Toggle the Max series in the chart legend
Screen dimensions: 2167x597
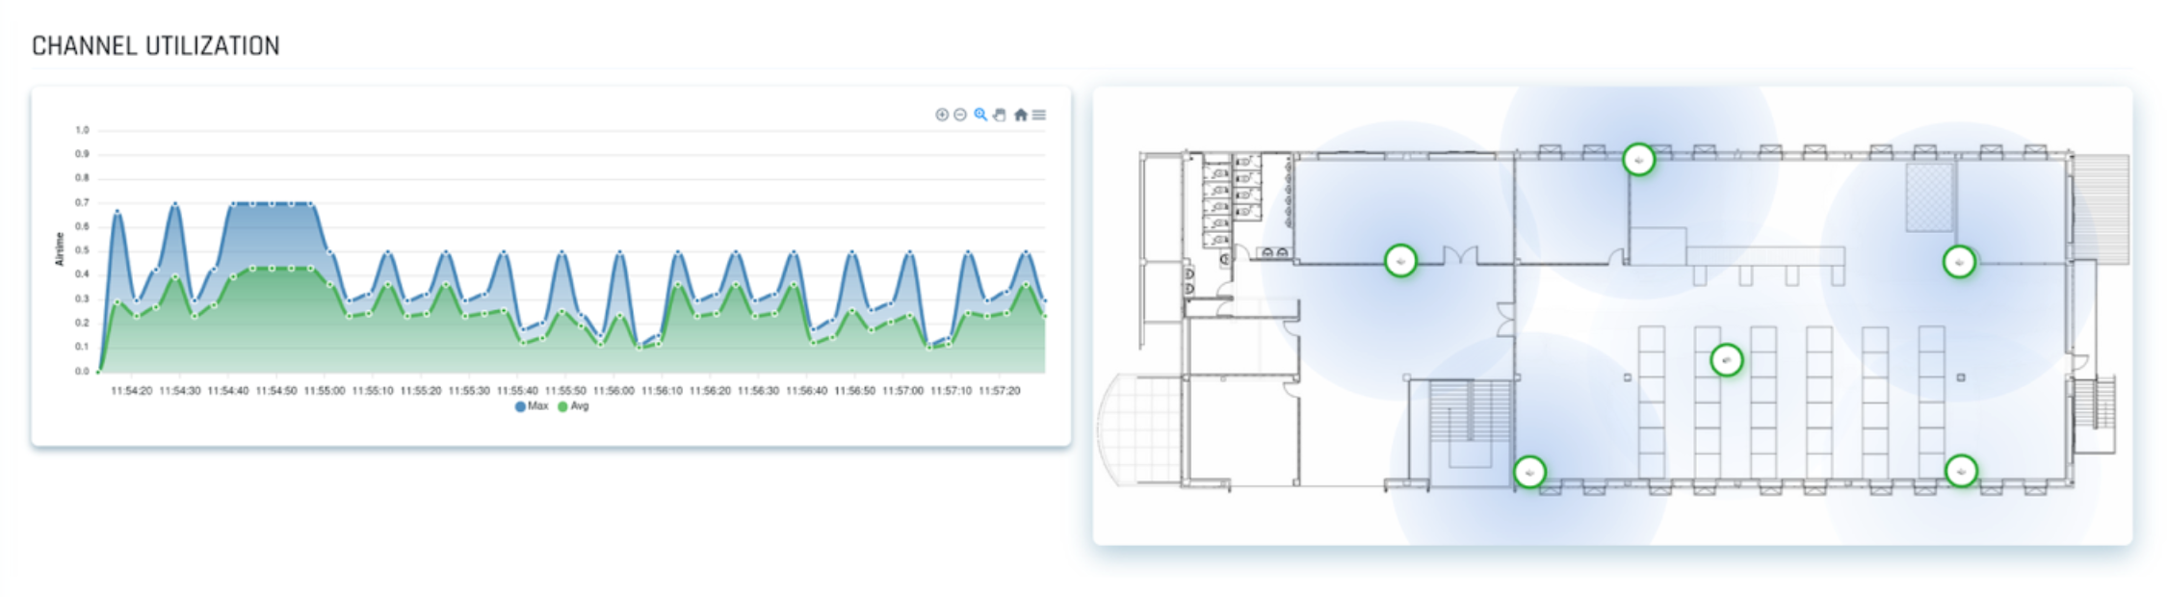(x=532, y=406)
